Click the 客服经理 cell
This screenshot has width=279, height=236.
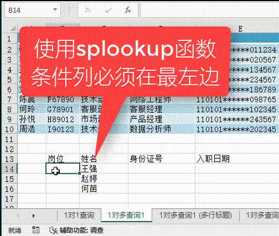click(x=162, y=109)
